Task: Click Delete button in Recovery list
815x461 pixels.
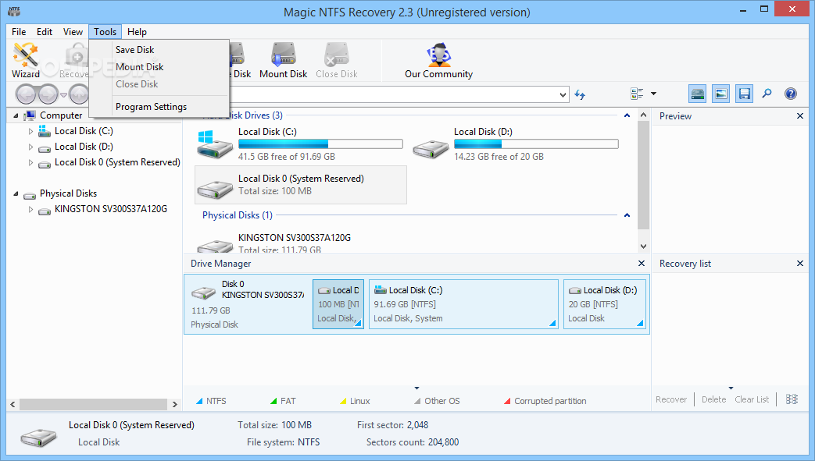Action: [x=713, y=399]
